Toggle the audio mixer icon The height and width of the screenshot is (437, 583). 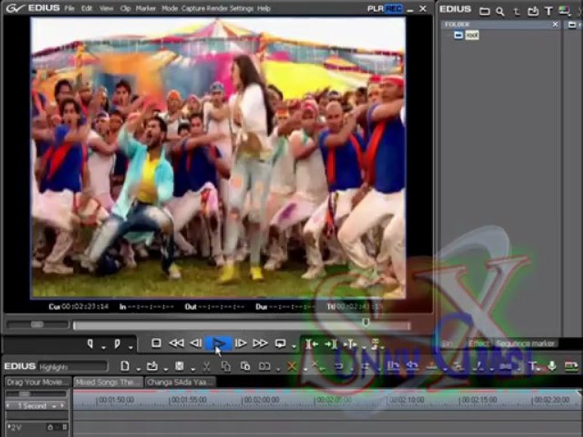pos(571,366)
